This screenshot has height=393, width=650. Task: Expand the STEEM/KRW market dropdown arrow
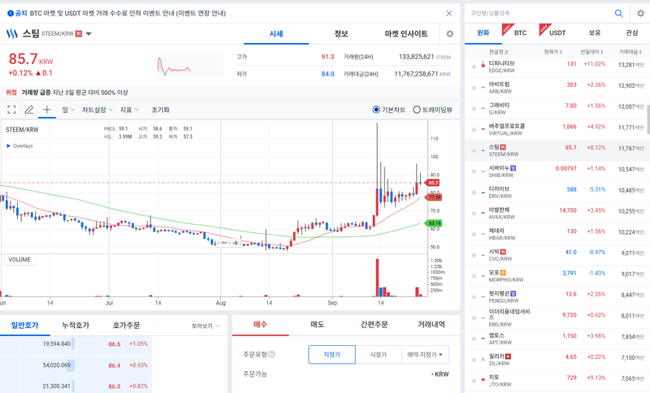point(89,34)
